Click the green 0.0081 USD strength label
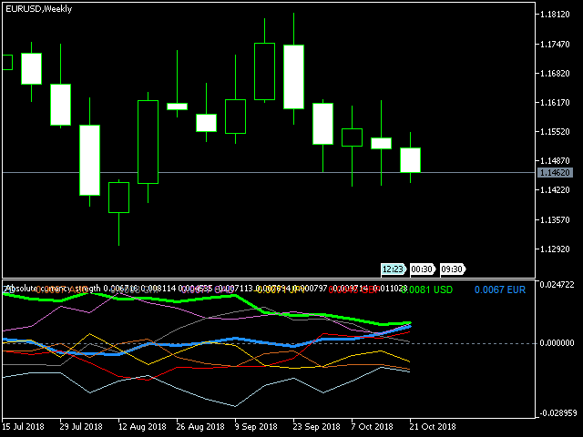The image size is (583, 437). pos(427,290)
